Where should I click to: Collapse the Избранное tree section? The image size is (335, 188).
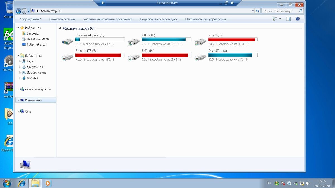click(18, 28)
